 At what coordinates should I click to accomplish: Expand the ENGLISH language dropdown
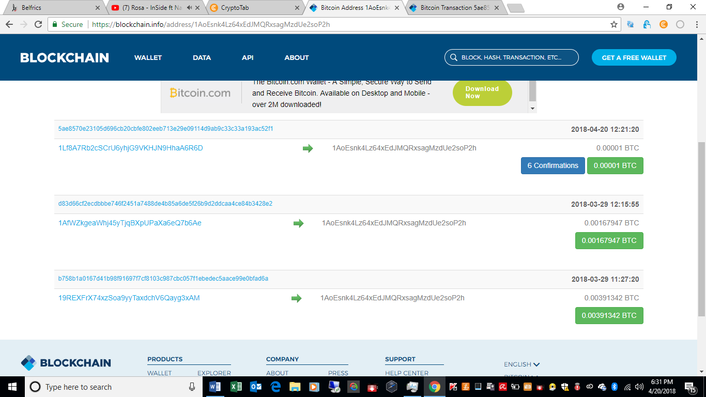[x=521, y=364]
